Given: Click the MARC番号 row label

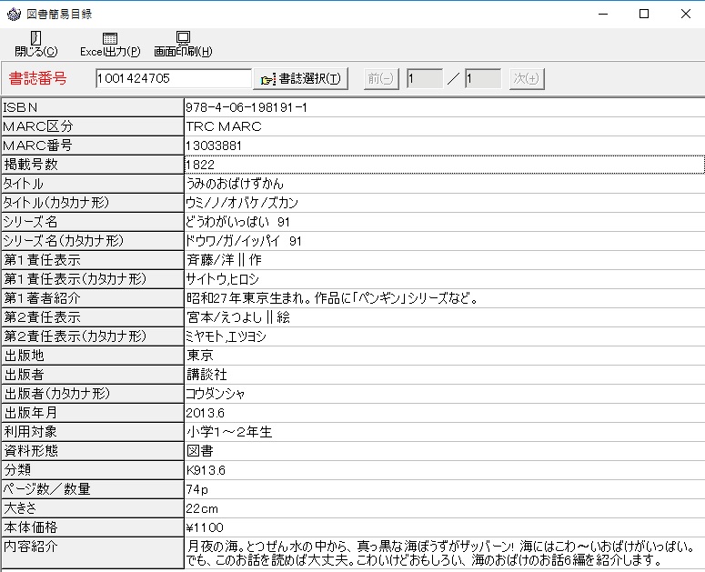Looking at the screenshot, I should [92, 146].
